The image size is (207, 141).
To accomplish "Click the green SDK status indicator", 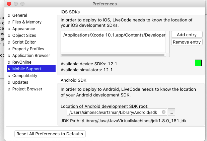I will (x=198, y=63).
